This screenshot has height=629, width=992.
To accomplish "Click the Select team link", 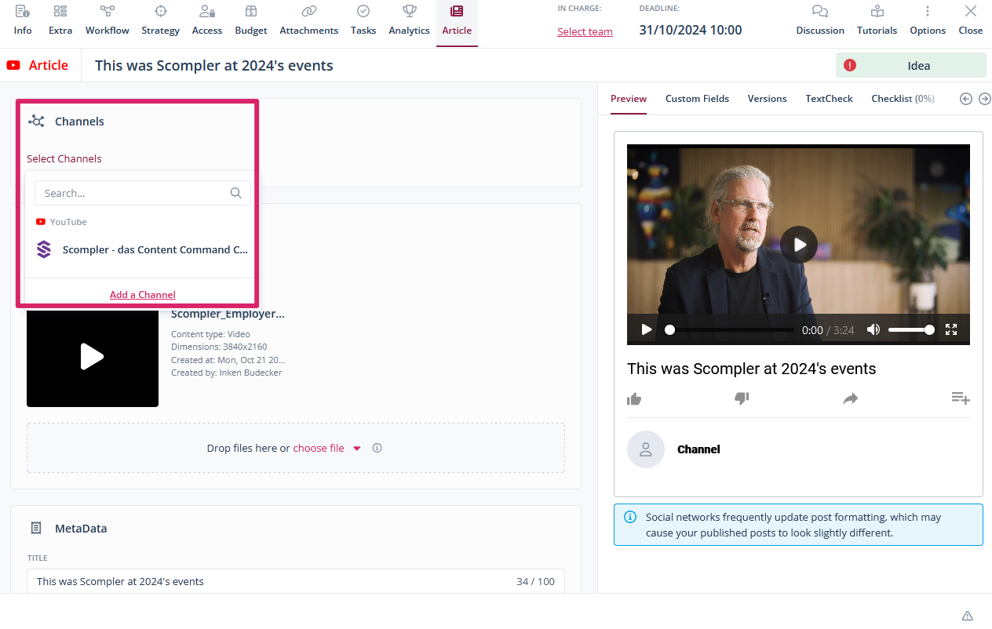I will [x=585, y=32].
